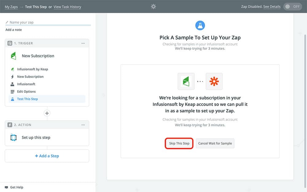Open the View Task History link
Image resolution: width=307 pixels, height=192 pixels.
pyautogui.click(x=67, y=7)
